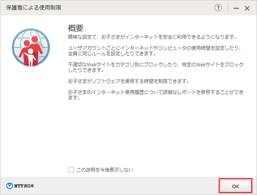Click the label text この説明を今後表示しない
This screenshot has height=195, width=257.
pyautogui.click(x=105, y=170)
